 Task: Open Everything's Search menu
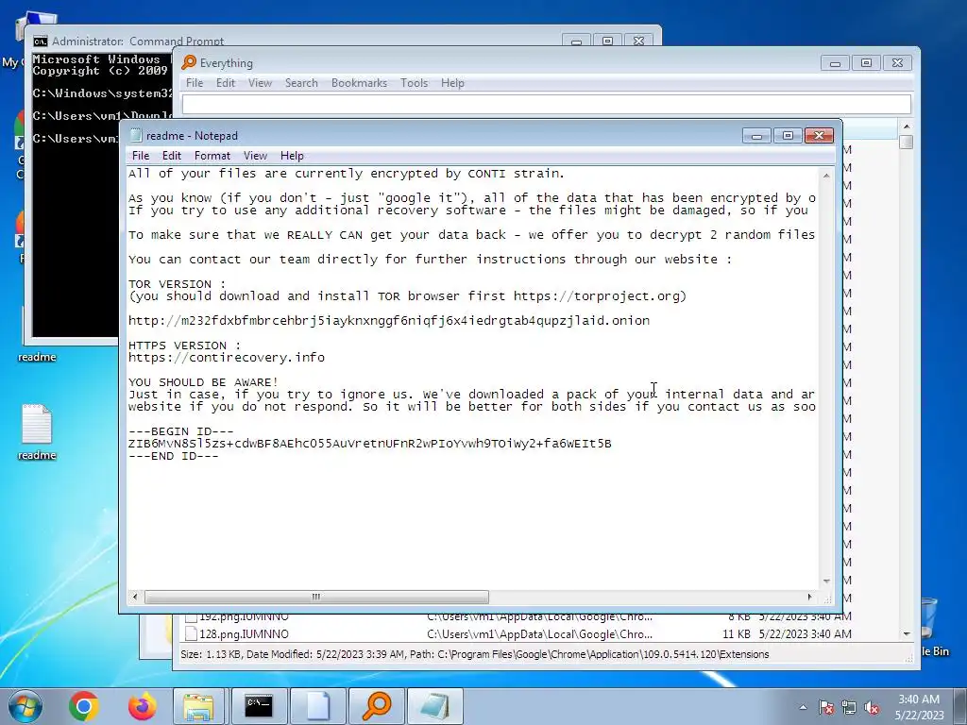(301, 83)
